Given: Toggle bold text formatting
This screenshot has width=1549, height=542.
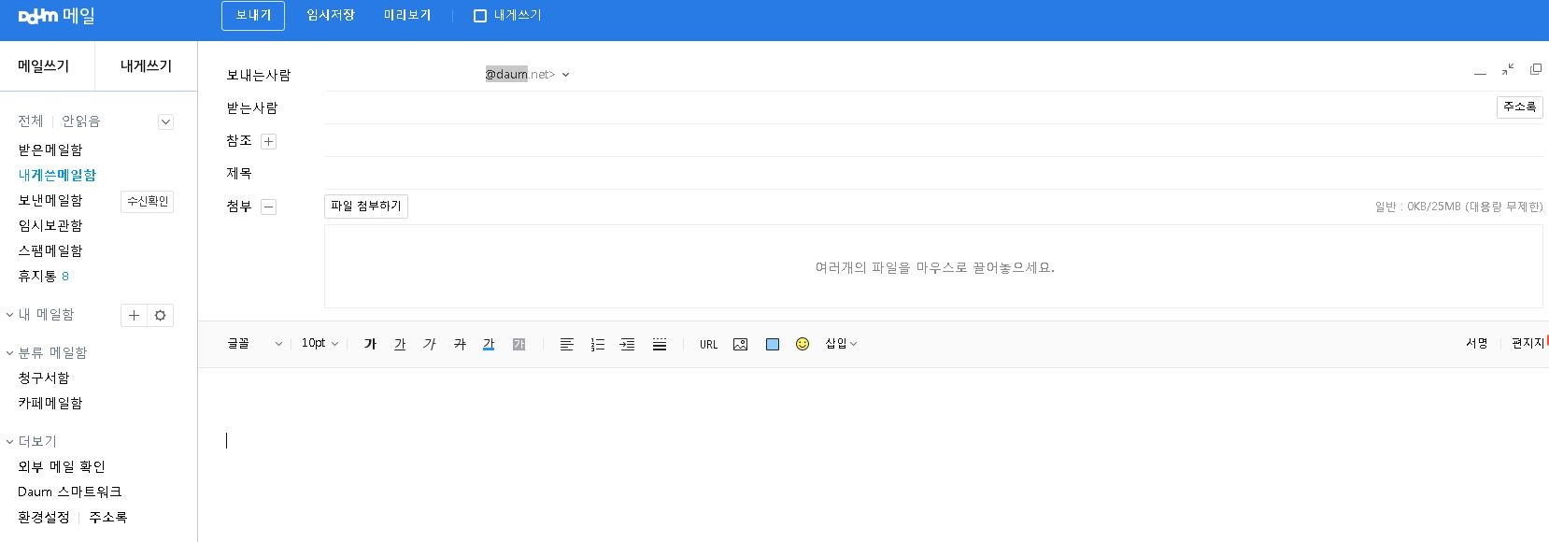Looking at the screenshot, I should (370, 344).
